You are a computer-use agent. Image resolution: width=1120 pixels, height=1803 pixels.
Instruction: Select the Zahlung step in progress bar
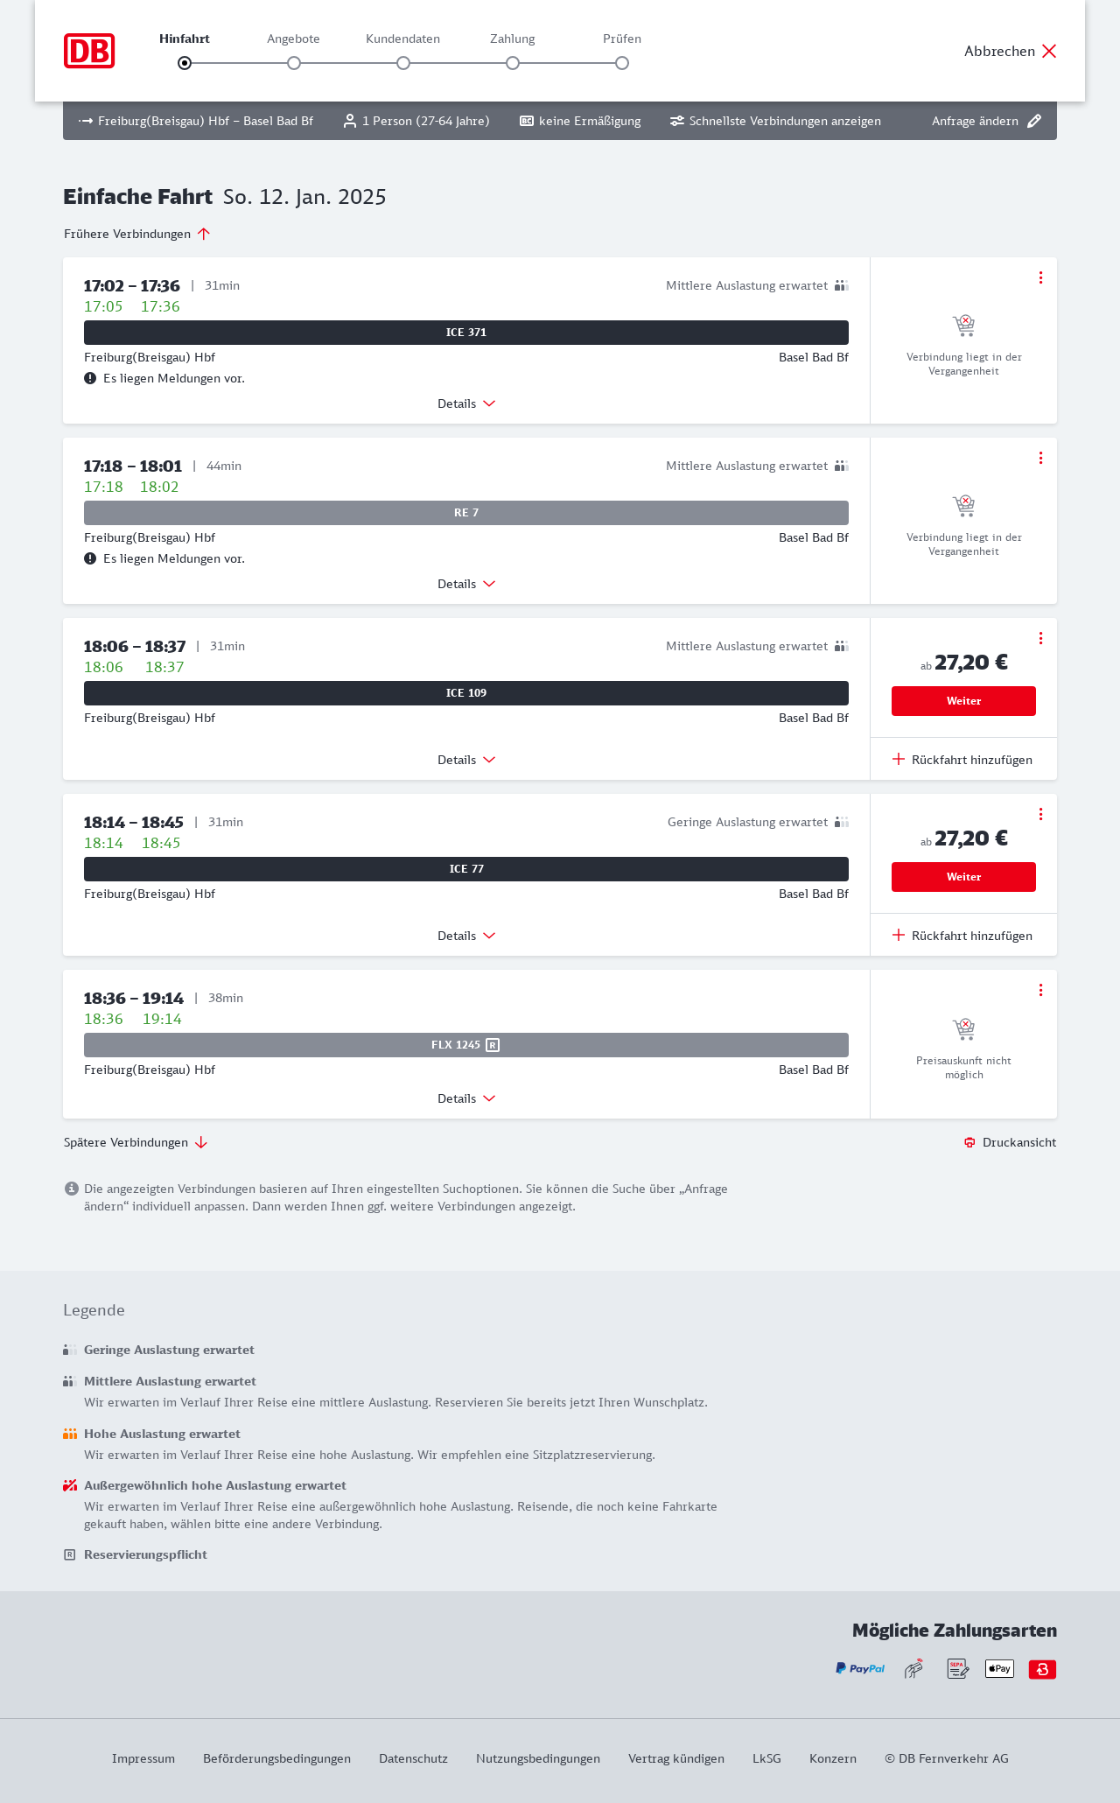click(x=513, y=63)
